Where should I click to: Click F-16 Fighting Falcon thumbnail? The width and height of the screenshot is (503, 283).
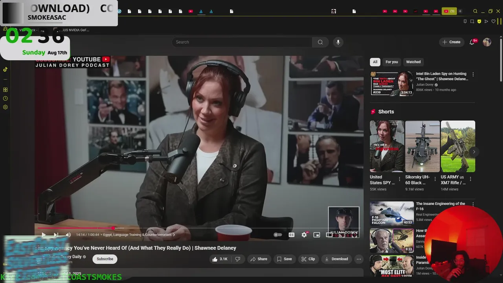click(392, 213)
